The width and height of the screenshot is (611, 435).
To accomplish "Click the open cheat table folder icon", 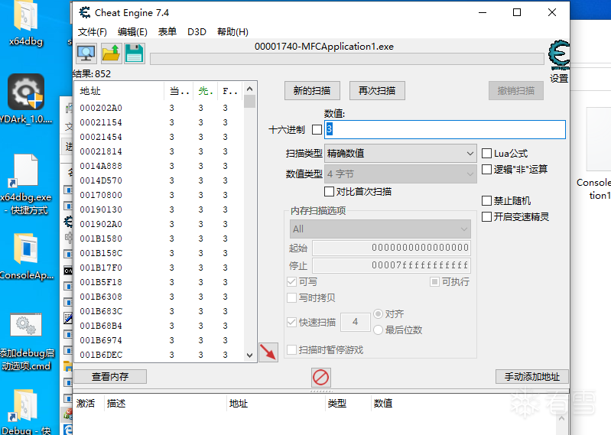I will point(111,54).
